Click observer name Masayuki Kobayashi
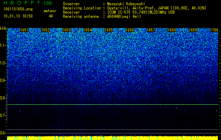This screenshot has width=221, height=140. click(x=126, y=4)
